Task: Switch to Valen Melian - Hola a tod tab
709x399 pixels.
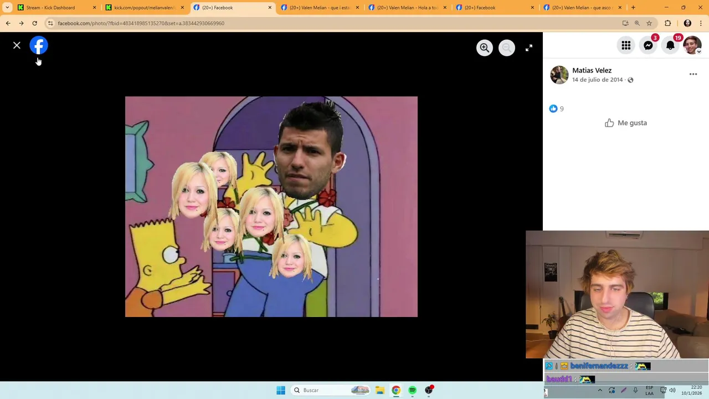Action: click(407, 8)
